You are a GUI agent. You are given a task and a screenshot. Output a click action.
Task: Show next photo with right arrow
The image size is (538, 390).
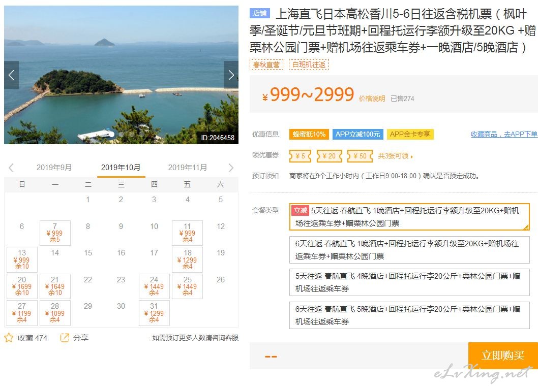tap(231, 75)
